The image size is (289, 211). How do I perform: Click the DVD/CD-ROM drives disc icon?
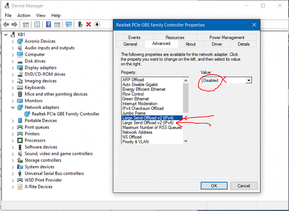pyautogui.click(x=20, y=74)
